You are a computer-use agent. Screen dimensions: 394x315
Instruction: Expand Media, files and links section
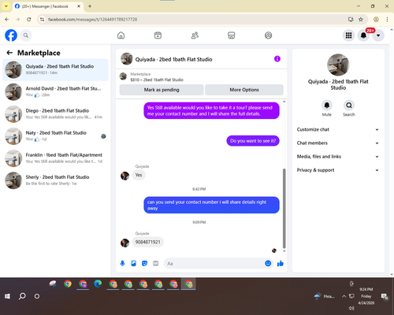pyautogui.click(x=338, y=157)
